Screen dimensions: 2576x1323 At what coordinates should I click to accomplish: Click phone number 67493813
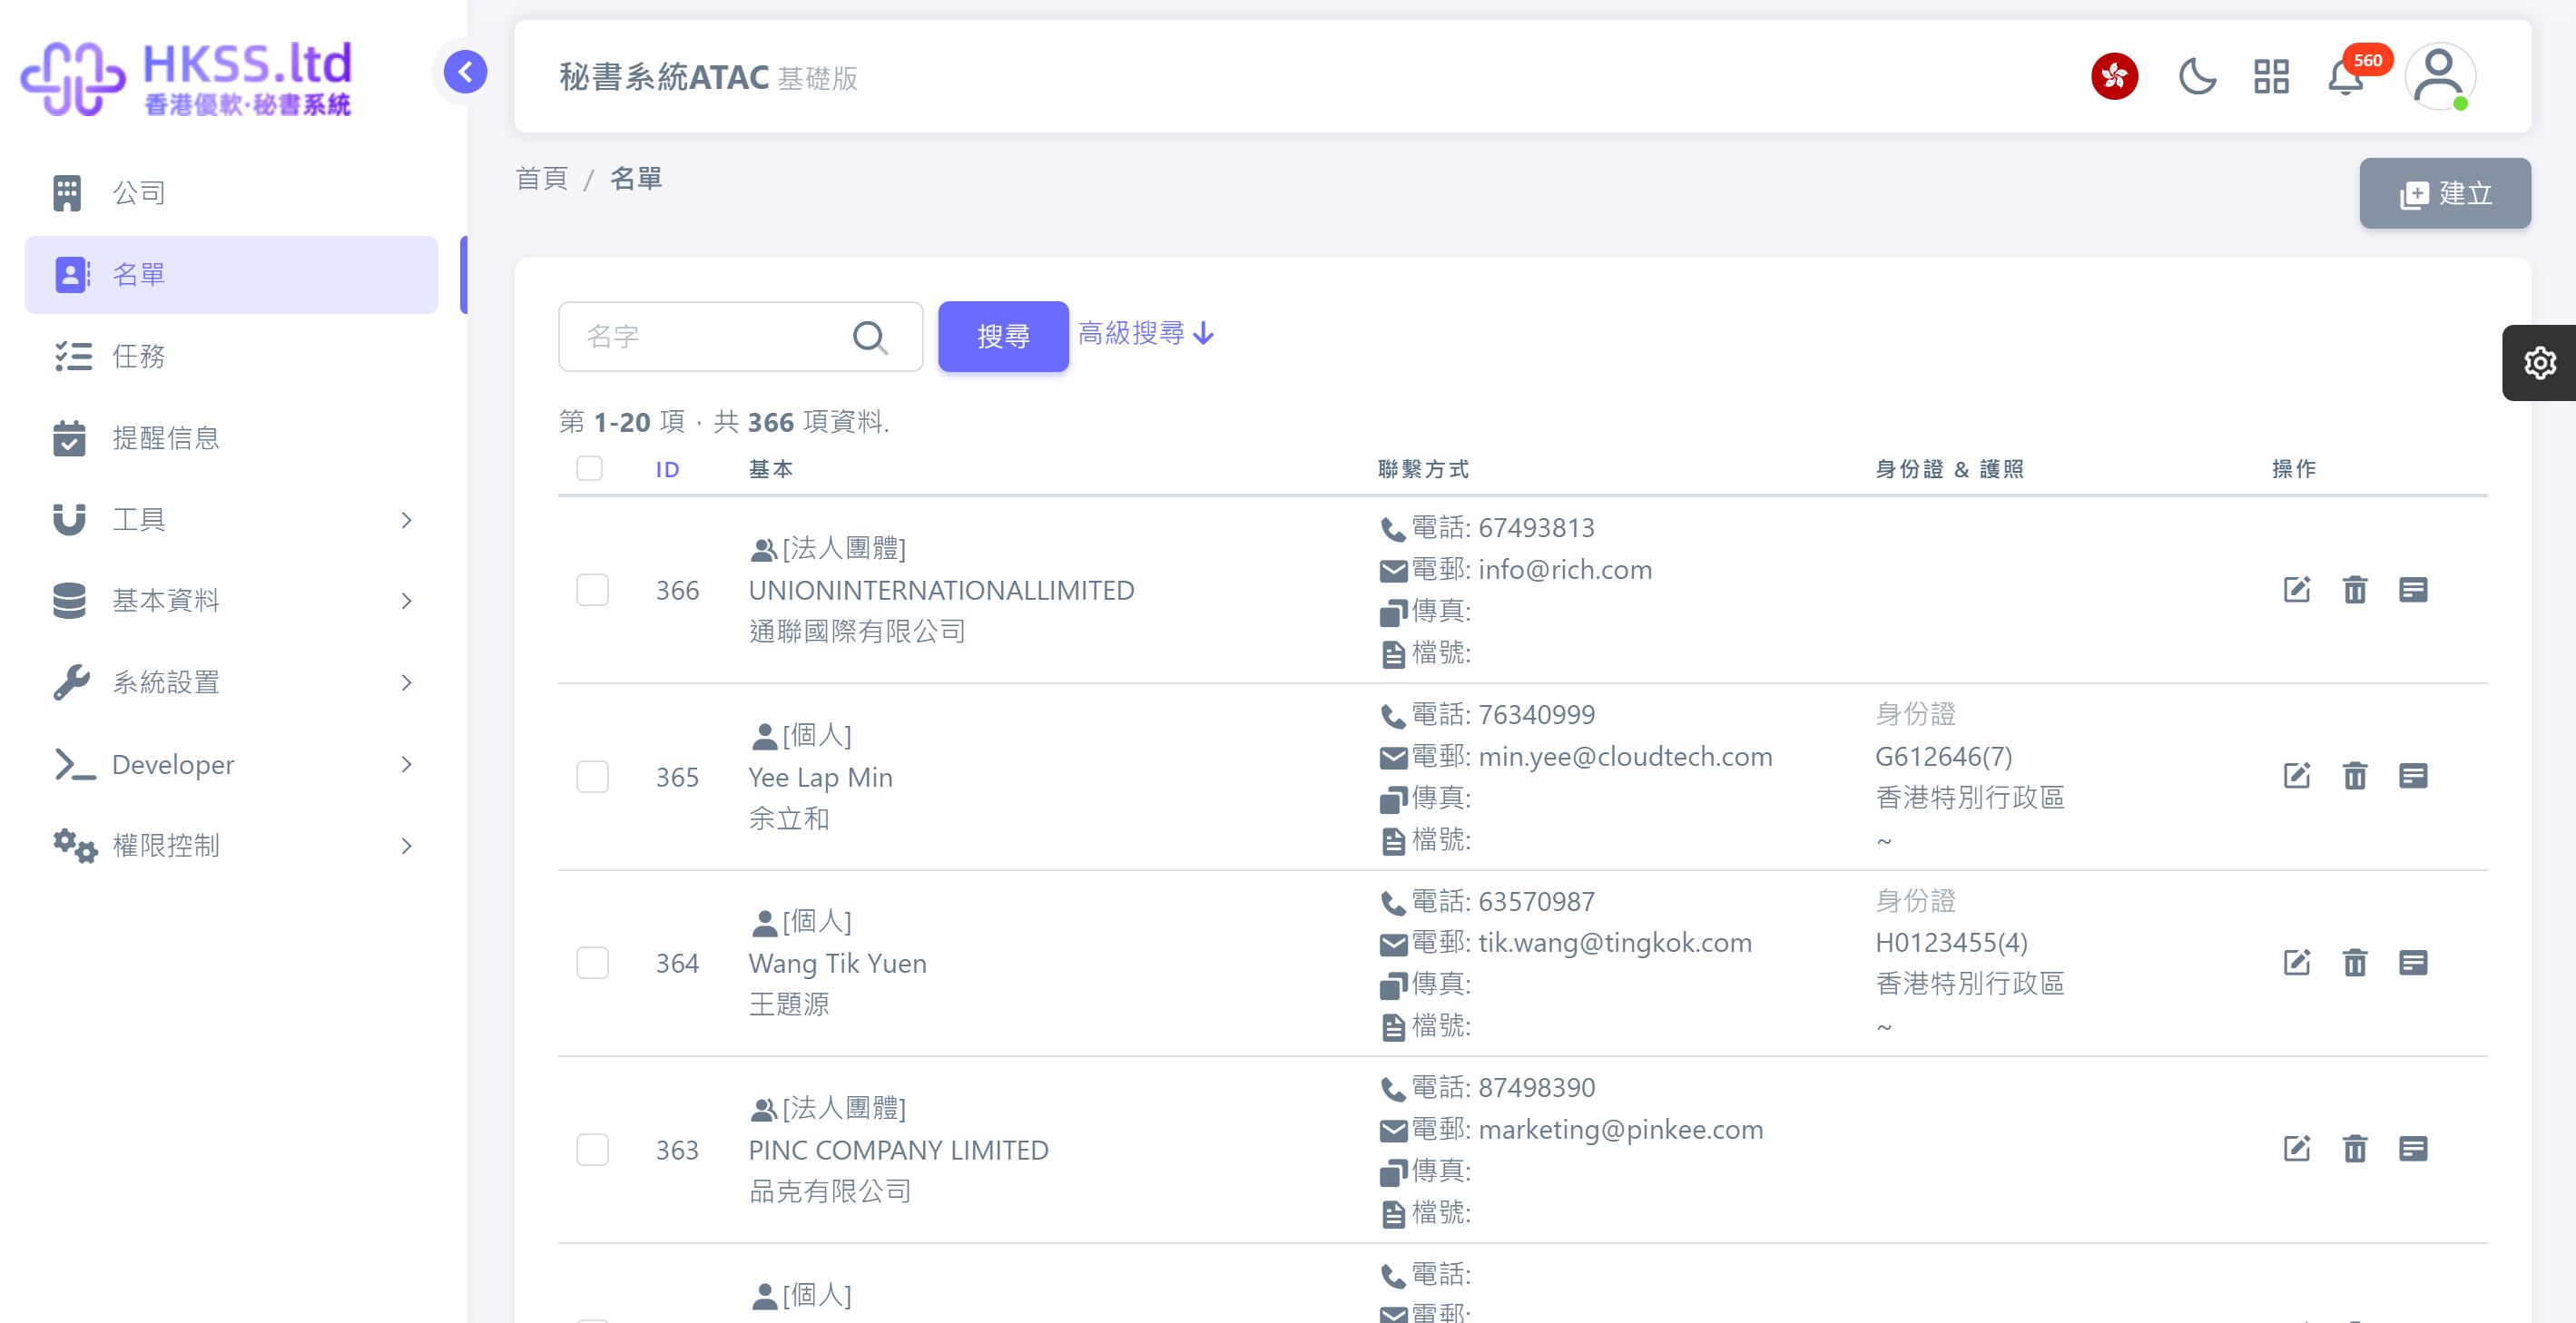(1536, 528)
